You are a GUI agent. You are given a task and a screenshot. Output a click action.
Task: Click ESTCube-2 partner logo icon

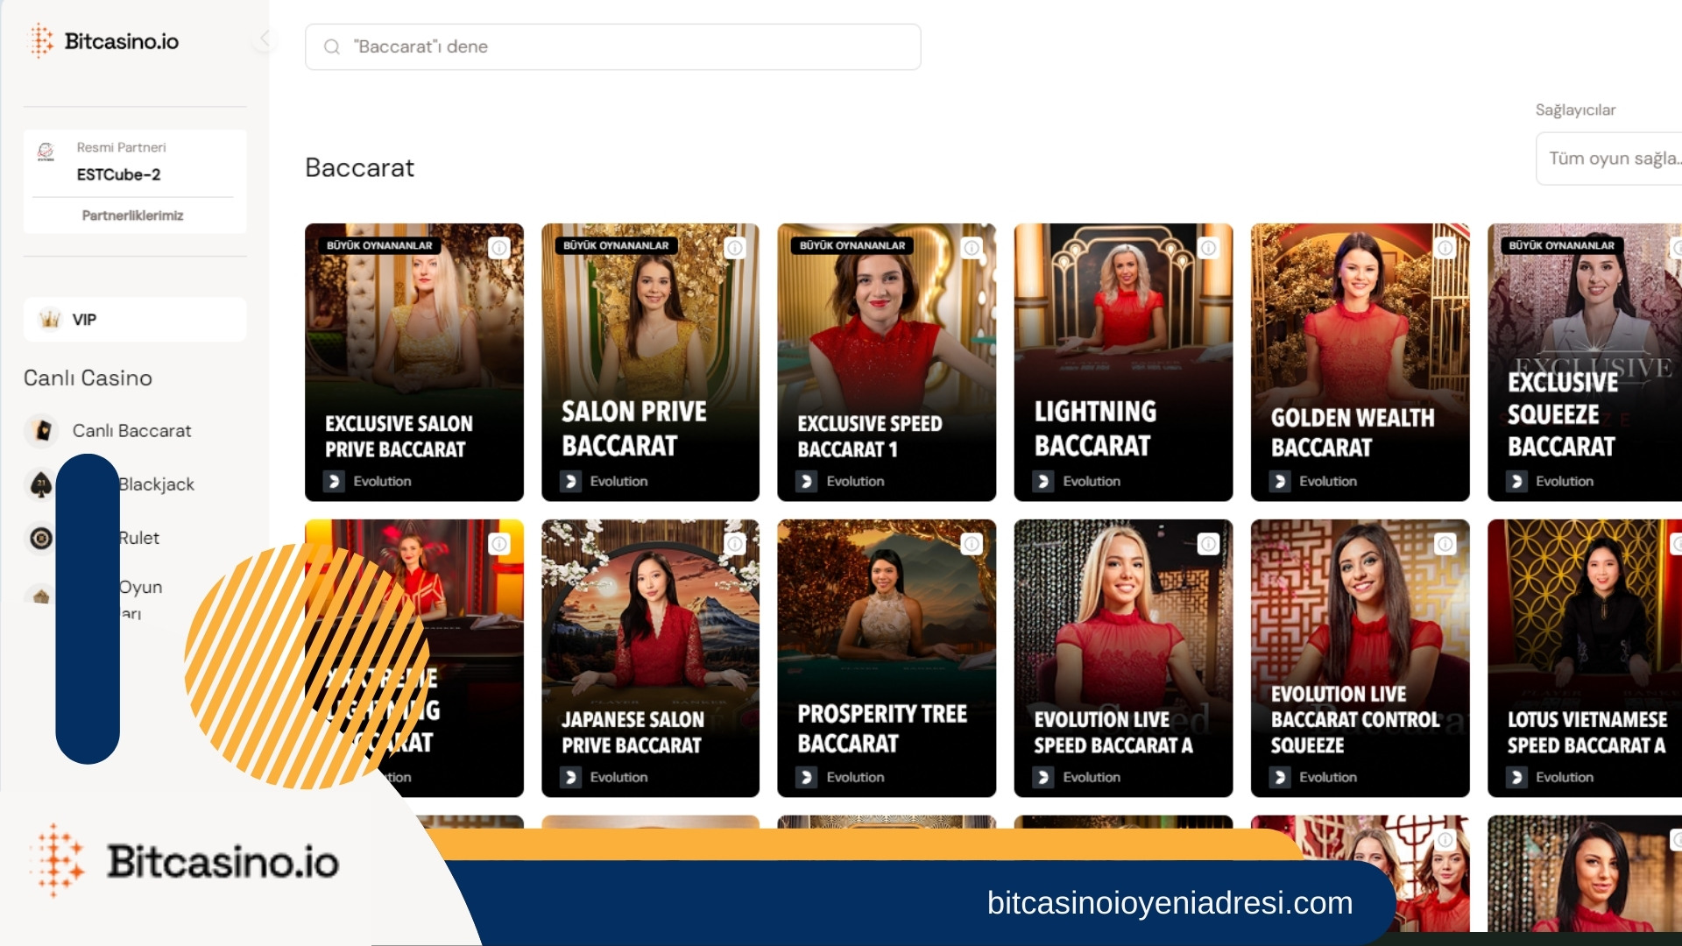pos(46,152)
